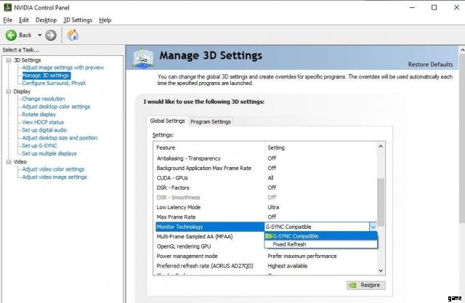This screenshot has height=303, width=465.
Task: Click the Manage 3D Settings header icon
Action: [143, 58]
